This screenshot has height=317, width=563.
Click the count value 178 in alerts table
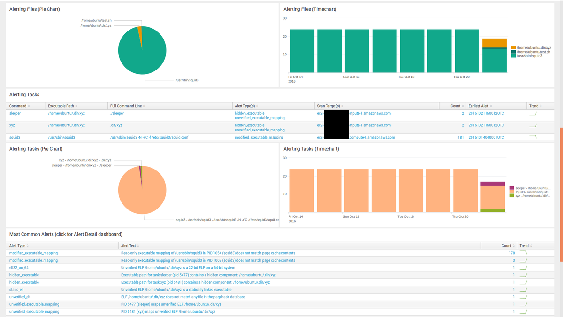(511, 253)
